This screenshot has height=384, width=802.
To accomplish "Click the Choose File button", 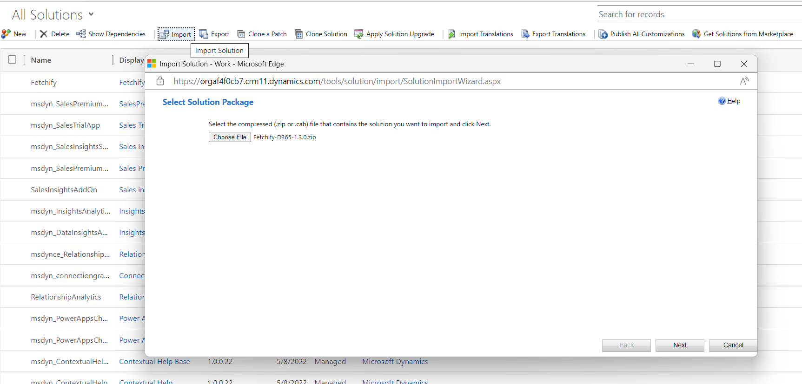I will tap(230, 137).
